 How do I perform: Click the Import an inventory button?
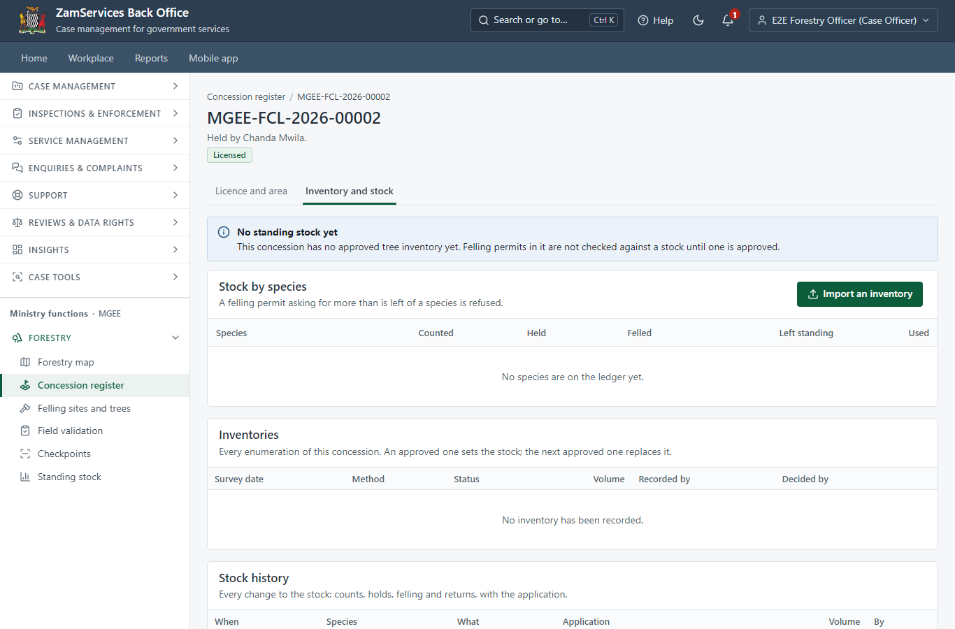(860, 294)
